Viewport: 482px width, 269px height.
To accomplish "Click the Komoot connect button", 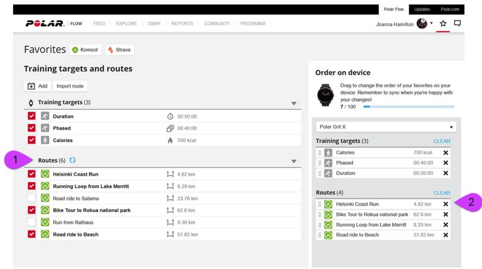I will [86, 50].
